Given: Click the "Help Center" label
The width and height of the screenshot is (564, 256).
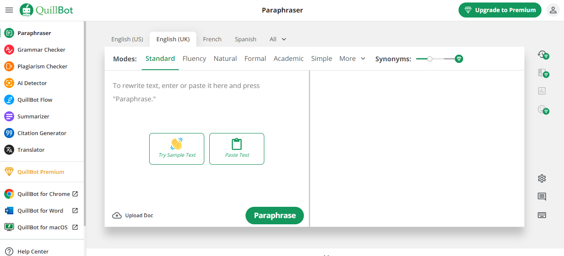Looking at the screenshot, I should [33, 251].
